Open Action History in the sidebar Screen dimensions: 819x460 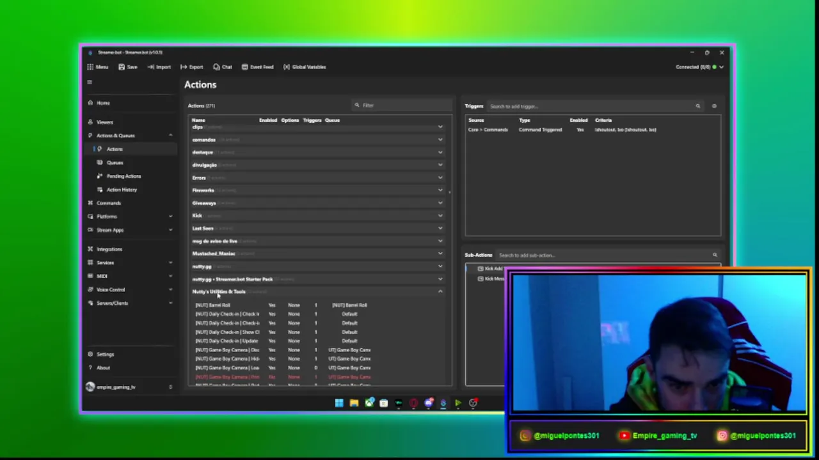tap(131, 190)
